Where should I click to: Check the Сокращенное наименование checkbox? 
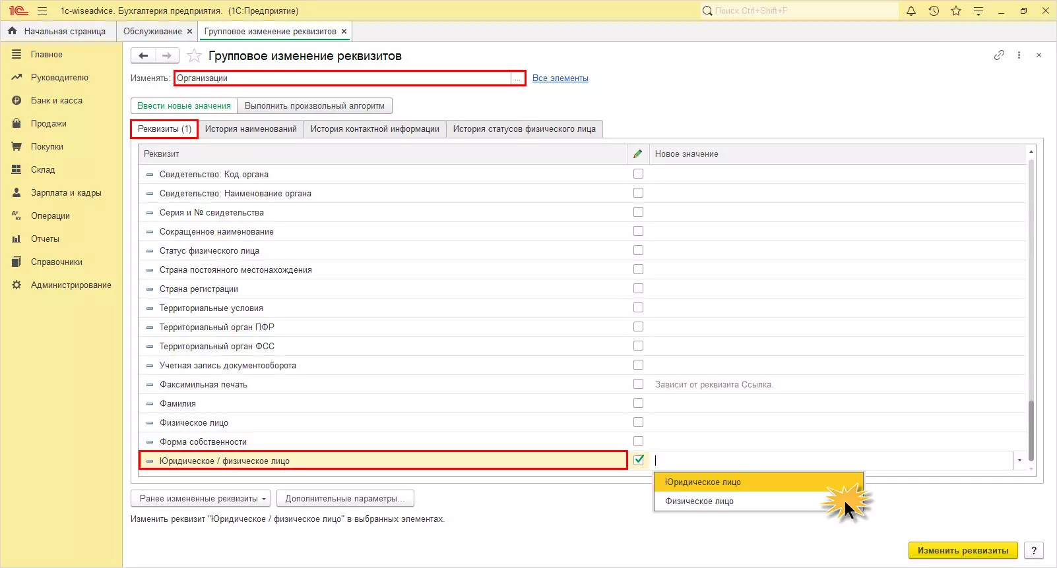pos(638,231)
